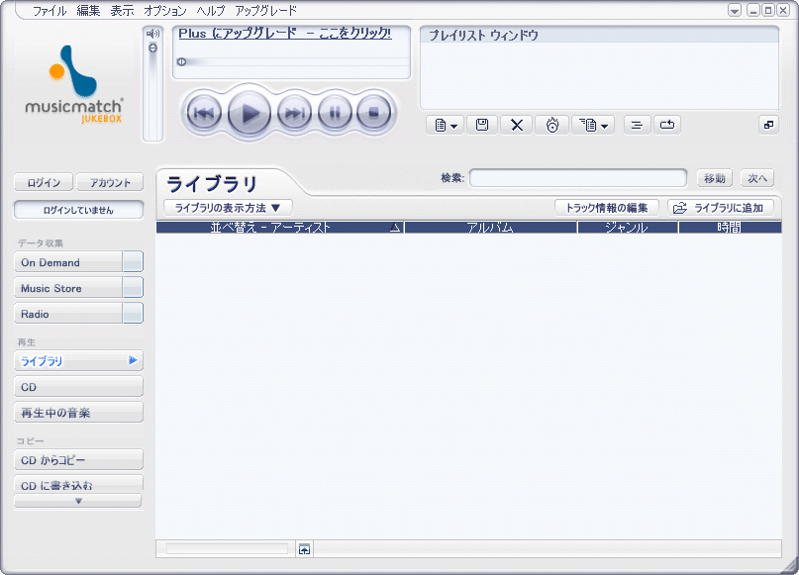Click the burn CD flame icon
Viewport: 799px width, 575px height.
coord(551,125)
